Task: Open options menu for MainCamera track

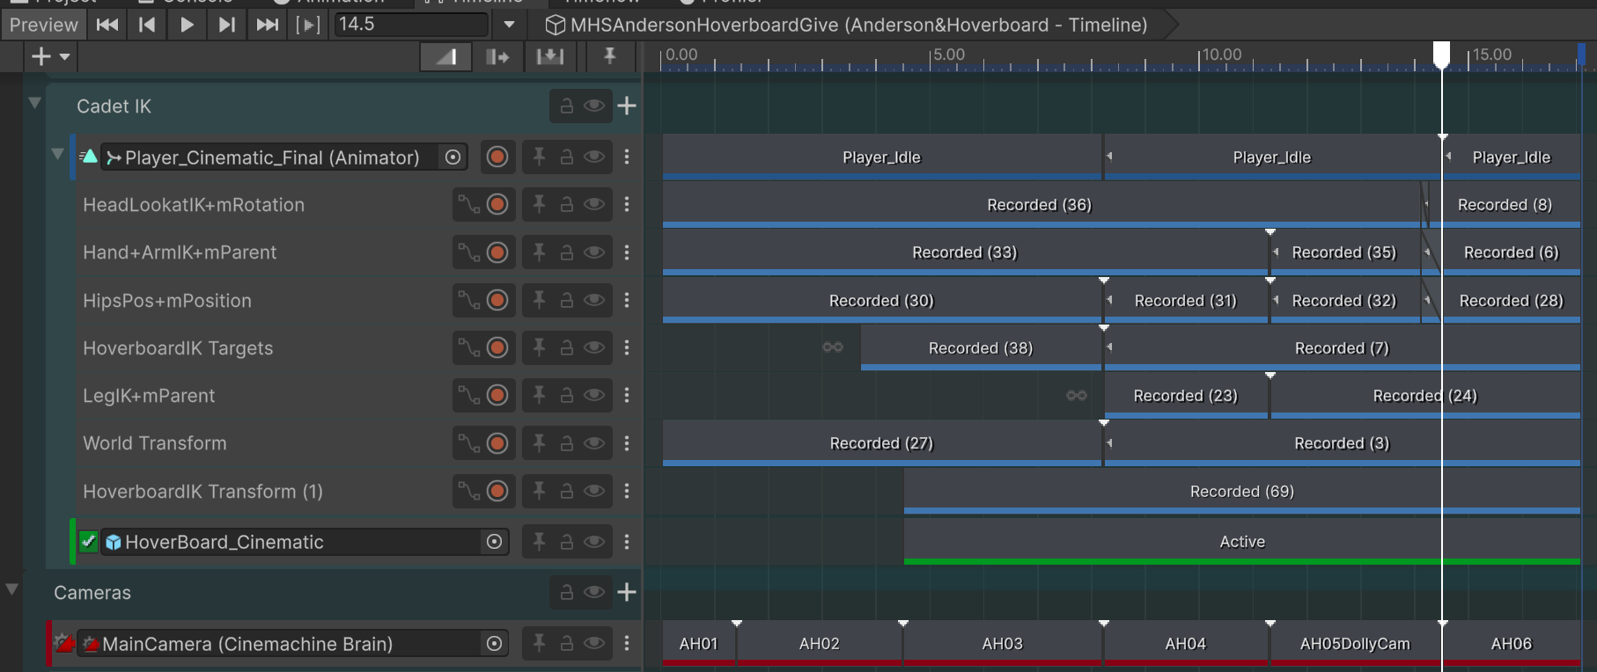Action: (627, 644)
